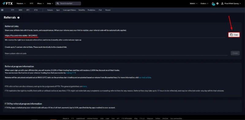
Task: Expand the Help dropdown in top bar
Action: [x=50, y=3]
